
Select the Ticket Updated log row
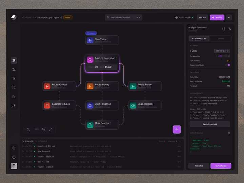pos(101,157)
